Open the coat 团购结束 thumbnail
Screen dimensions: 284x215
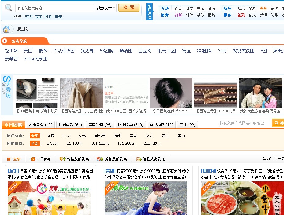[82, 93]
